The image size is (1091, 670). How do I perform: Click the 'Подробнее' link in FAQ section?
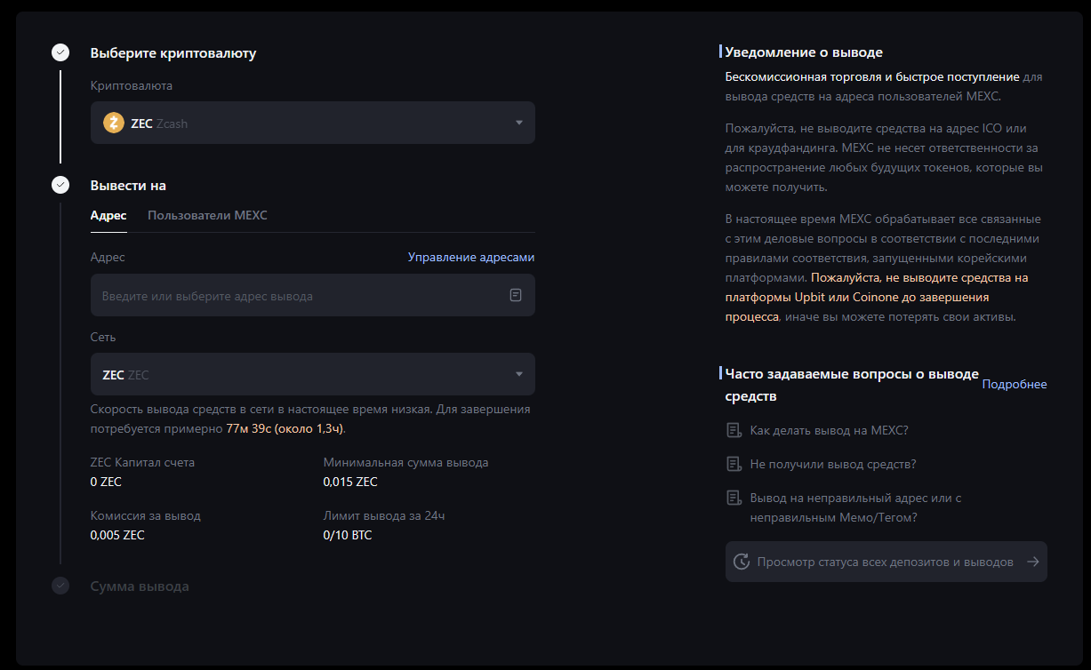[x=1014, y=385]
